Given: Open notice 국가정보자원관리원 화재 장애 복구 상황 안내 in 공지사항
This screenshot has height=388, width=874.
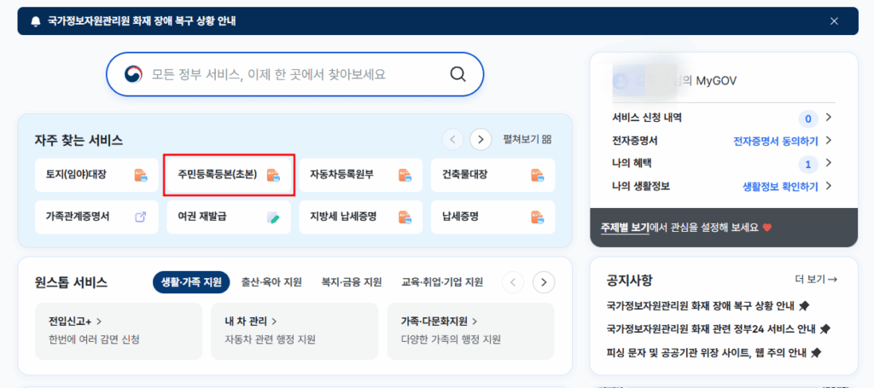Looking at the screenshot, I should (x=701, y=305).
